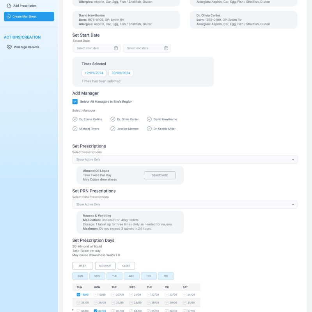This screenshot has width=312, height=312.
Task: Click the Daily button
Action: click(83, 266)
